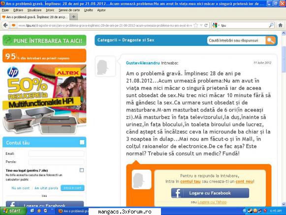Open the Google search engine selector
This screenshot has height=215, width=286.
[x=216, y=25]
